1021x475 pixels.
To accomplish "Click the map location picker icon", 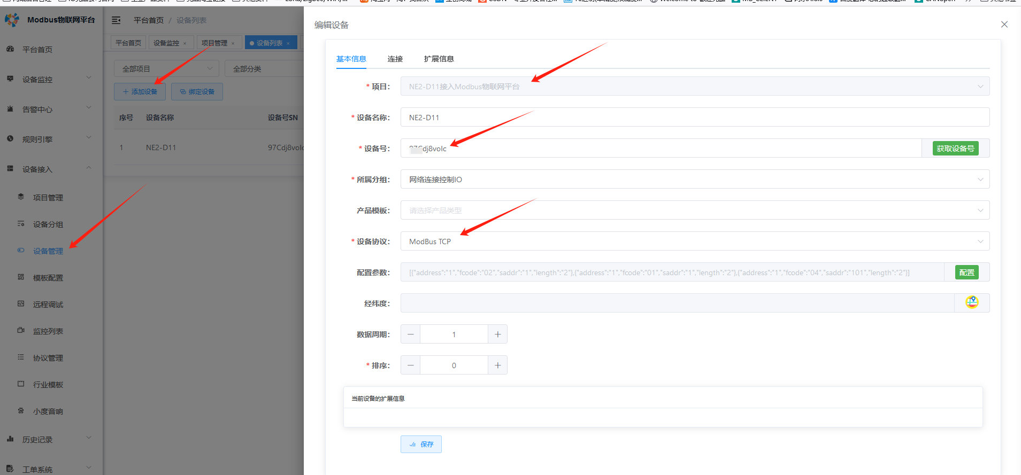I will [972, 302].
